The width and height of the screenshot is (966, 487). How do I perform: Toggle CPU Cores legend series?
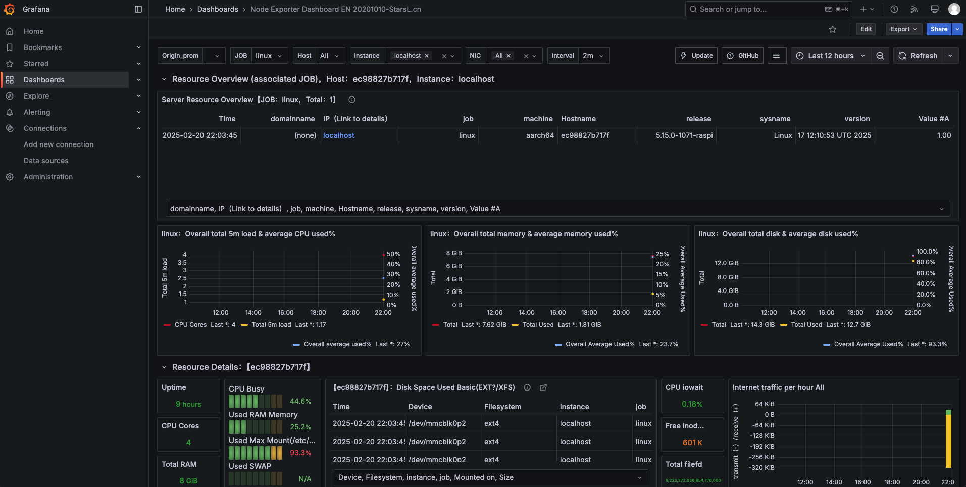[190, 325]
